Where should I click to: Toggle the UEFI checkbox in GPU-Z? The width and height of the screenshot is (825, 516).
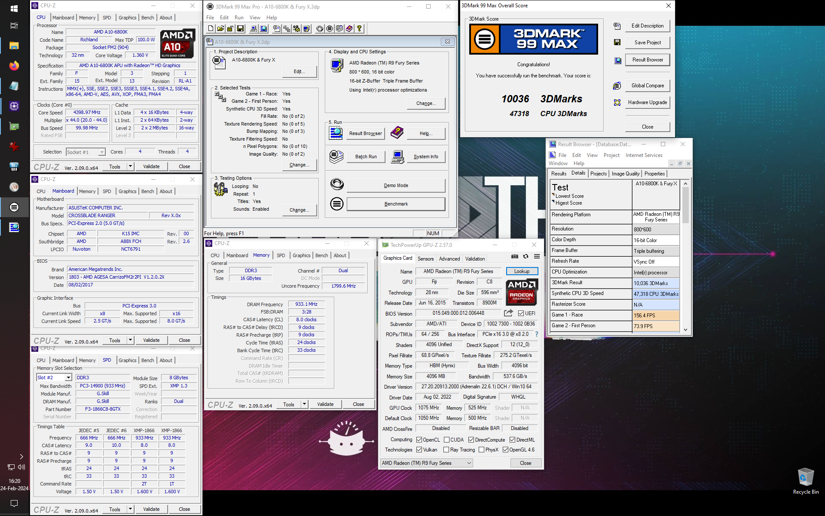pyautogui.click(x=521, y=313)
